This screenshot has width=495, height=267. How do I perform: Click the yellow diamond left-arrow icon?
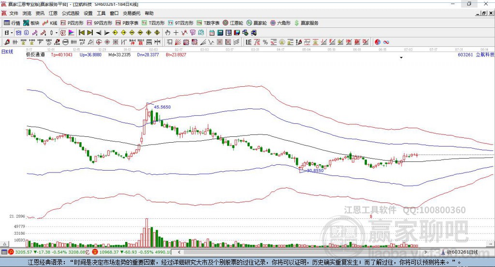(115, 33)
